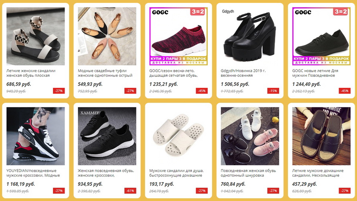Open the black GOGC men's shoe image
This screenshot has width=357, height=201.
321,36
